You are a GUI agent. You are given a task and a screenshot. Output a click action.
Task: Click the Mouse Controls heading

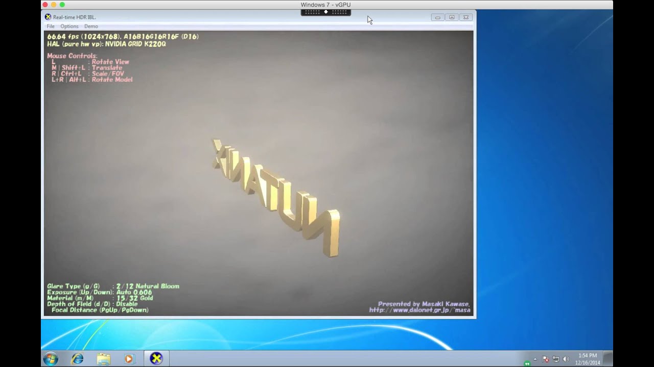tap(72, 56)
